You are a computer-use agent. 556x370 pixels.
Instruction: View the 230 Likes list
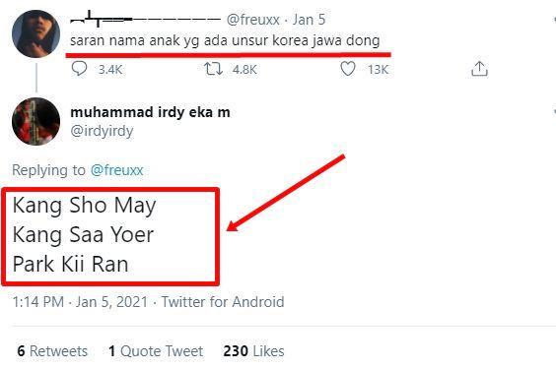(x=253, y=351)
